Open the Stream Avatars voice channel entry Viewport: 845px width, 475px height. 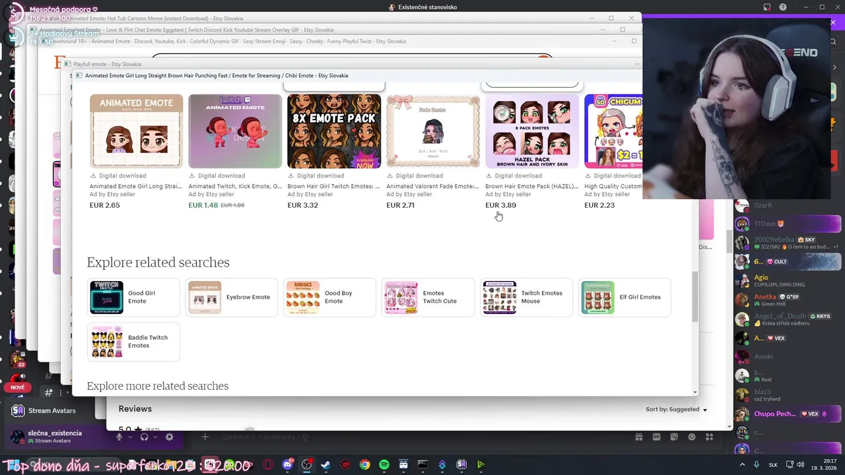51,410
